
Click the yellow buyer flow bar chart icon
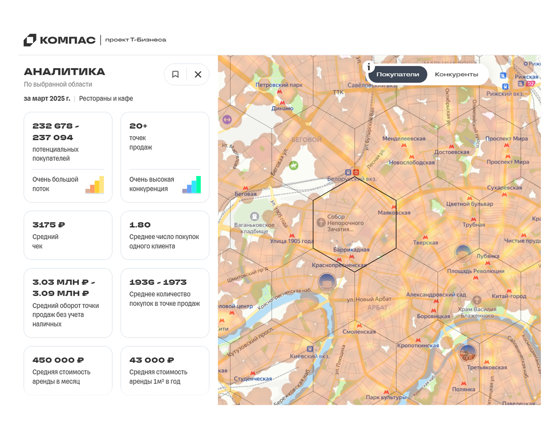[95, 185]
